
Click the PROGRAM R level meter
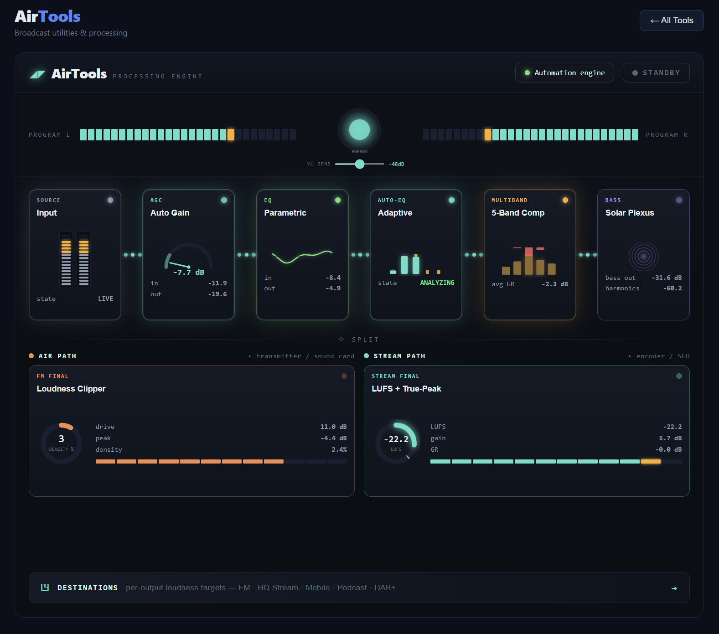530,134
